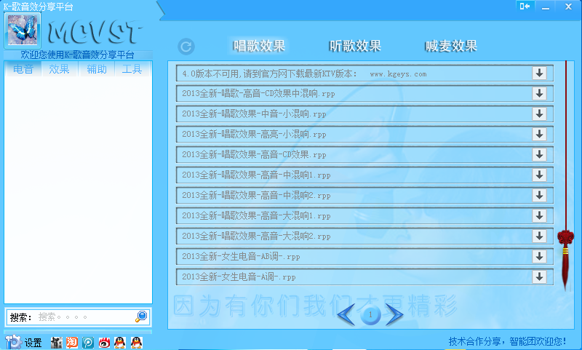Open the Sina Weibo icon

tap(105, 342)
